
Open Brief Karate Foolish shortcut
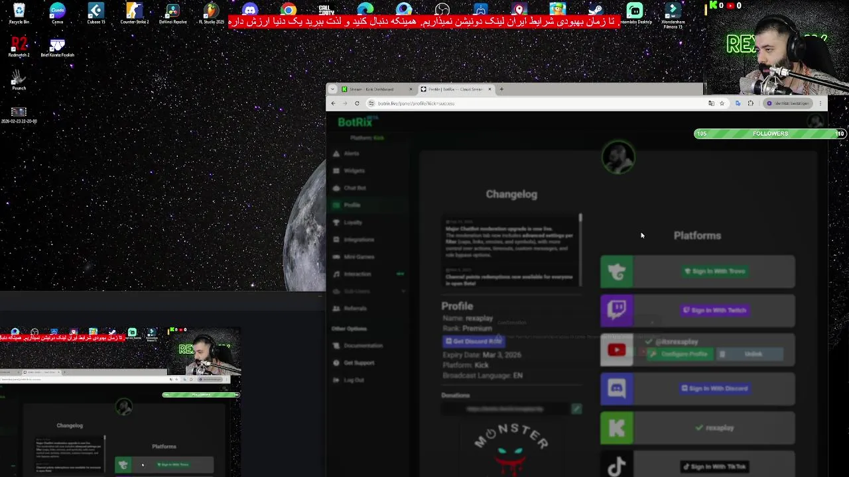tap(57, 47)
